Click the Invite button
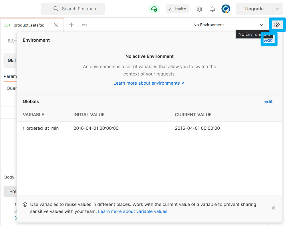 (177, 9)
